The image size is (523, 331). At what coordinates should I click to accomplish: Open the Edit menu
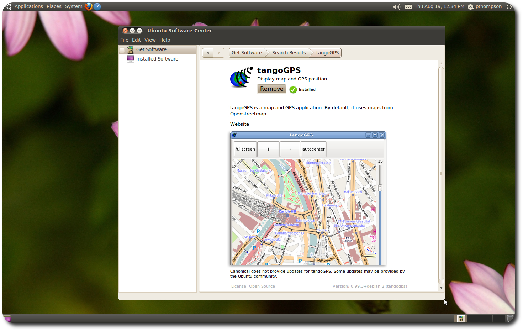click(136, 40)
